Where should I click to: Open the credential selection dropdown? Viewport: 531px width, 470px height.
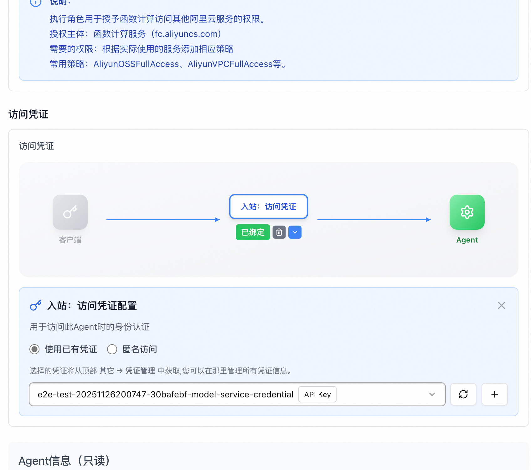click(432, 394)
